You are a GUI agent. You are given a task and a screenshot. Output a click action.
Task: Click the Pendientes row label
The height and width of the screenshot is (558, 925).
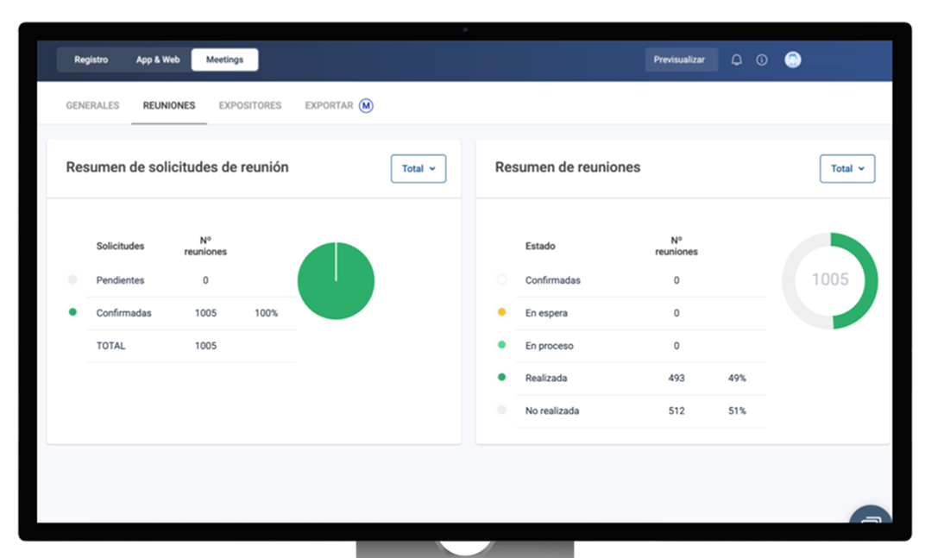(x=120, y=280)
